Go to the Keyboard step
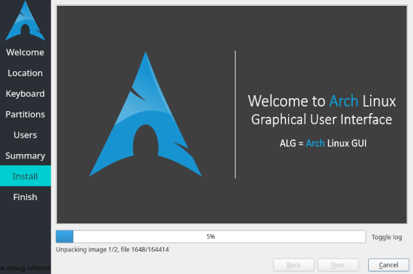The height and width of the screenshot is (274, 413). pos(25,94)
